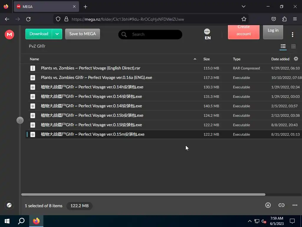The image size is (302, 227).
Task: Open Save to Pocket icon
Action: click(273, 19)
